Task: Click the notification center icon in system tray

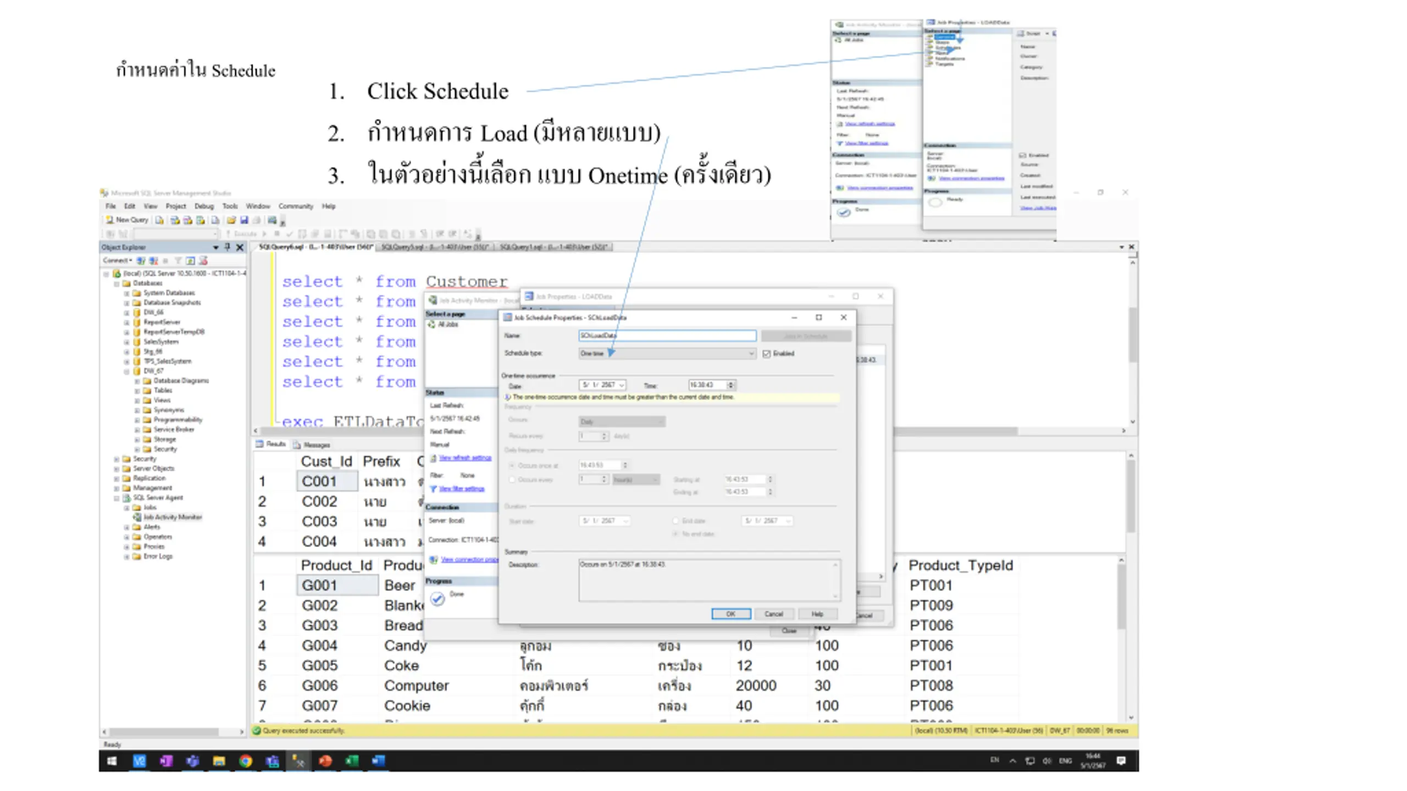Action: click(x=1121, y=761)
